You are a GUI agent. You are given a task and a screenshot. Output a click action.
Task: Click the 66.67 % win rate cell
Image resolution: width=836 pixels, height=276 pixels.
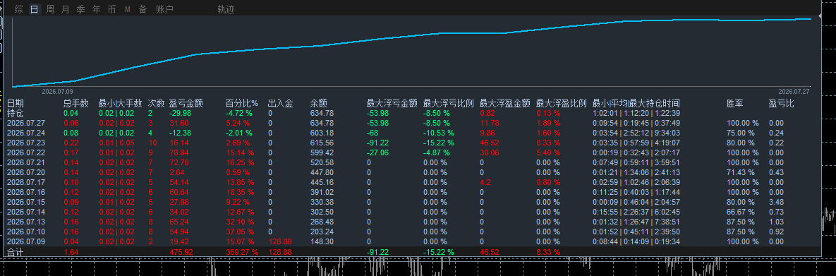(741, 211)
